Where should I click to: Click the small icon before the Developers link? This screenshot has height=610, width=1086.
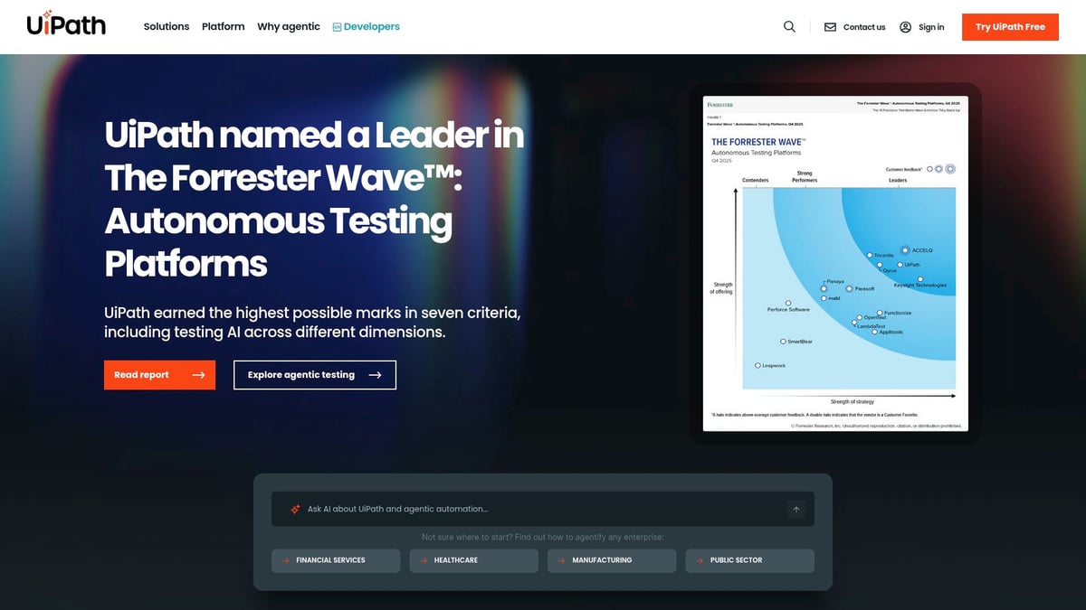(x=335, y=26)
